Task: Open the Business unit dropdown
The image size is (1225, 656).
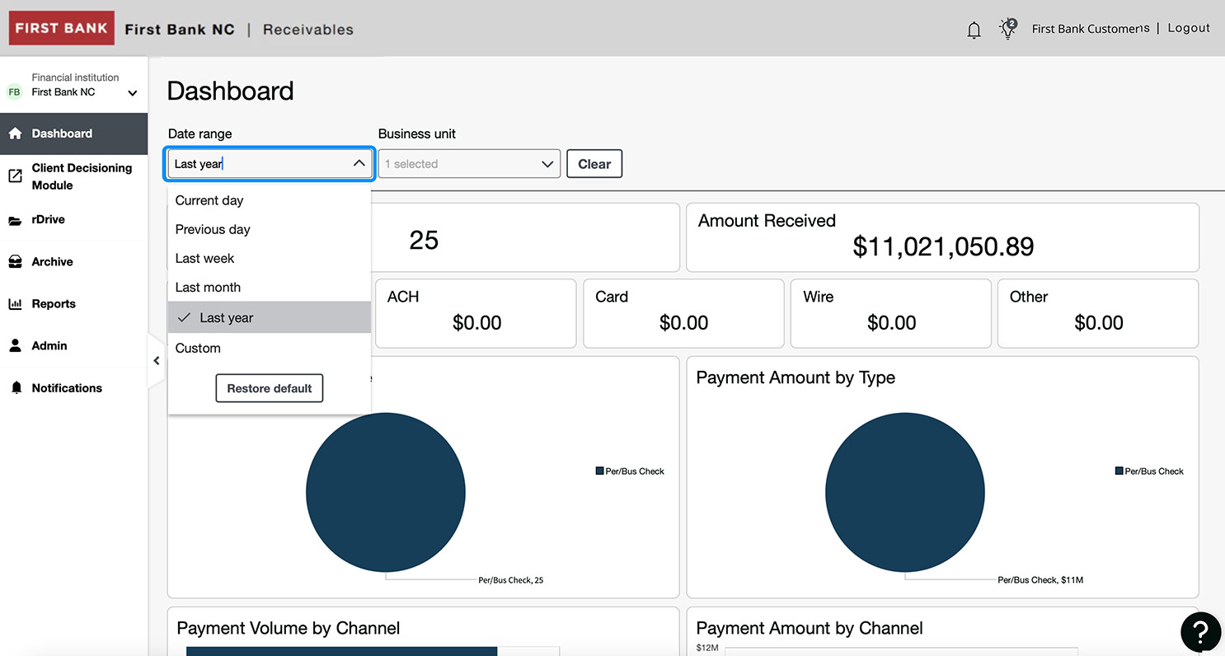Action: [469, 164]
